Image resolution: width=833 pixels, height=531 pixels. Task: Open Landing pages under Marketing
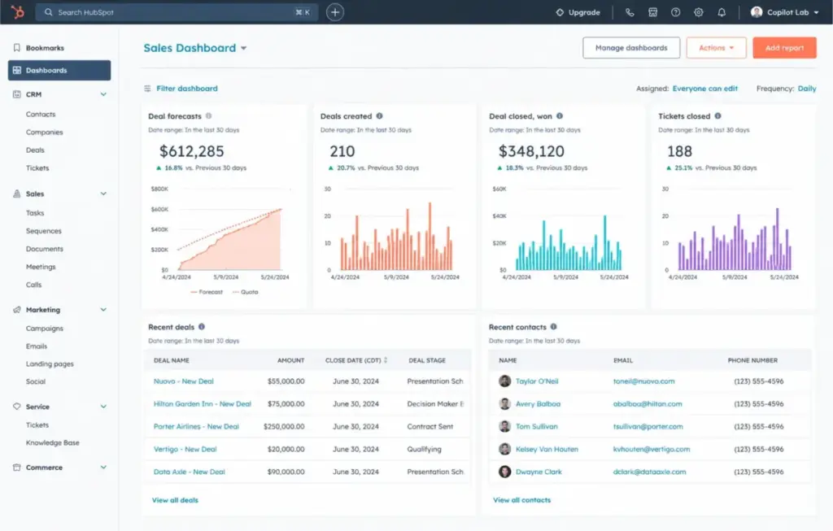tap(50, 363)
